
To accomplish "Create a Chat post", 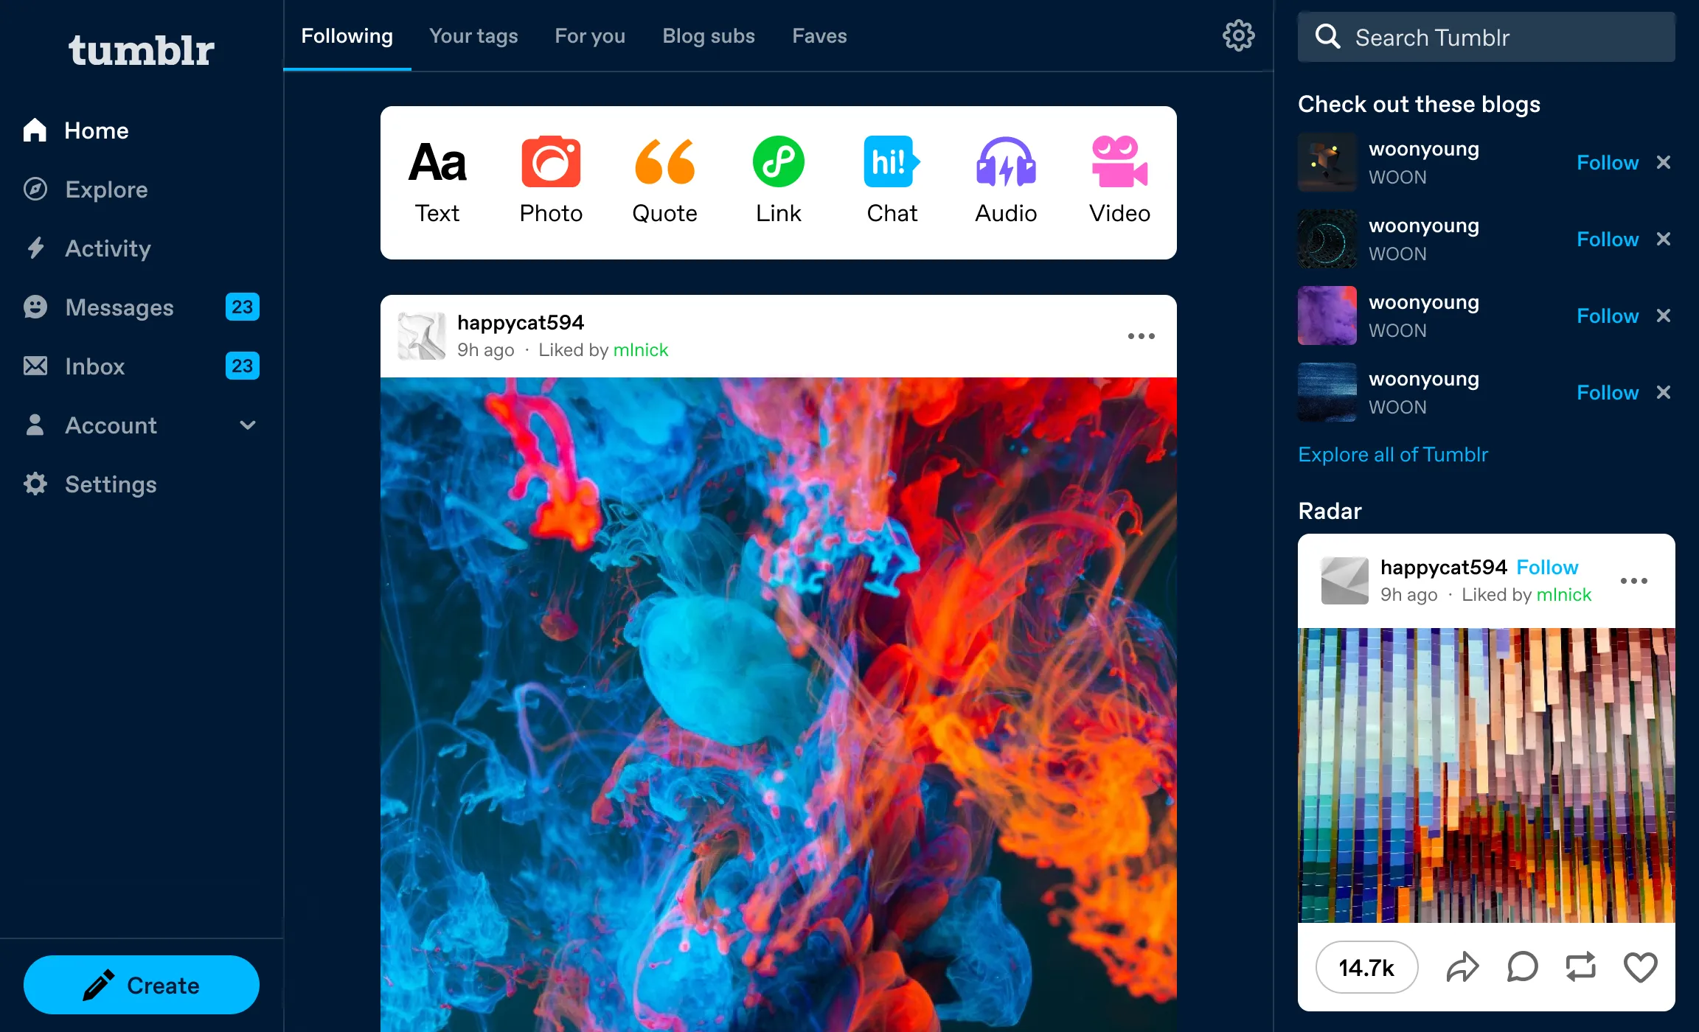I will tap(892, 181).
